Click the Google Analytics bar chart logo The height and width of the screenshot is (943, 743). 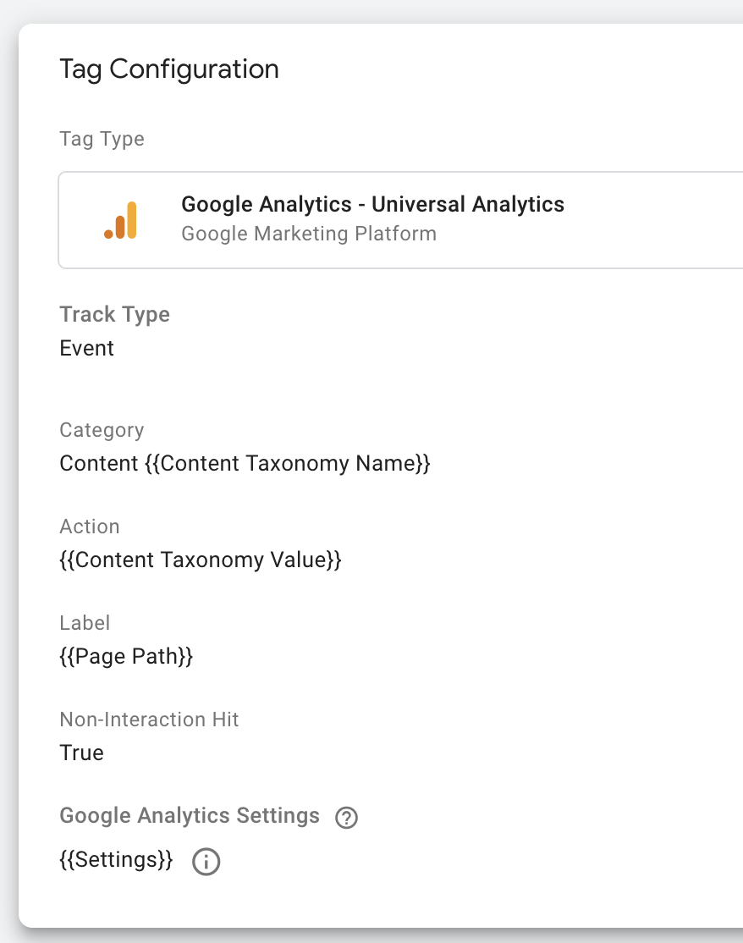click(x=121, y=220)
